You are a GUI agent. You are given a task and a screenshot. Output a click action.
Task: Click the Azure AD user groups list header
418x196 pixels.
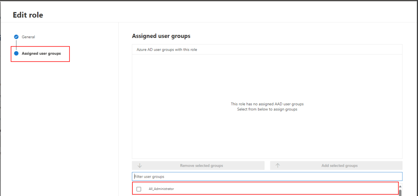(167, 50)
